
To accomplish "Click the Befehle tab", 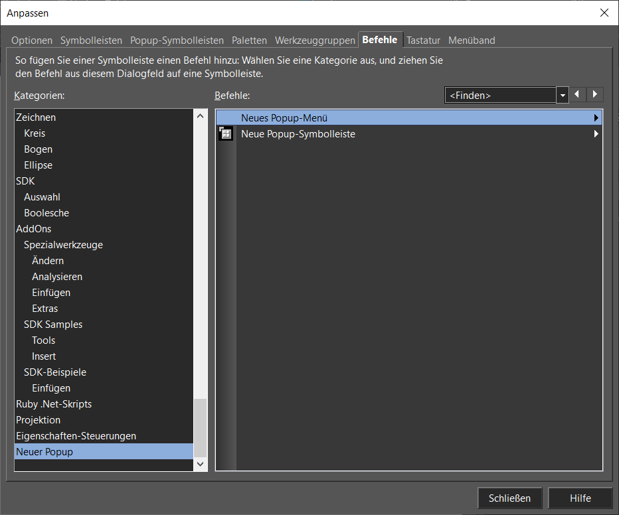I will click(x=380, y=39).
